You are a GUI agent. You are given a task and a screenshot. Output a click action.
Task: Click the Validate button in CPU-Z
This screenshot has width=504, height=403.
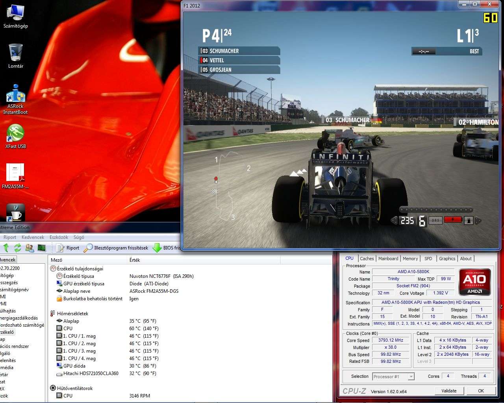tap(449, 391)
